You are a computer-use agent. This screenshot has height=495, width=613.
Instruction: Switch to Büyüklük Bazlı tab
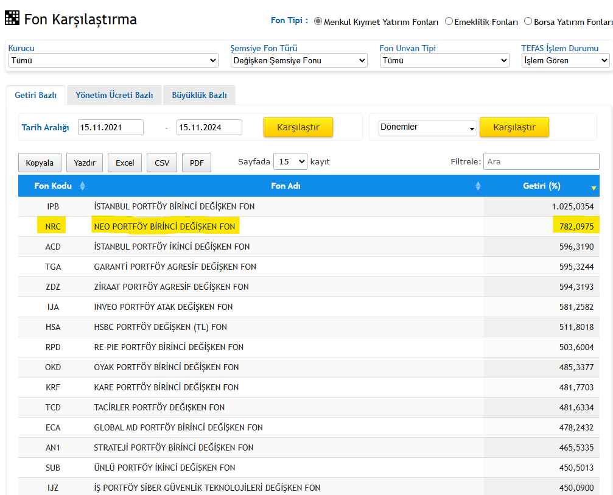[200, 95]
